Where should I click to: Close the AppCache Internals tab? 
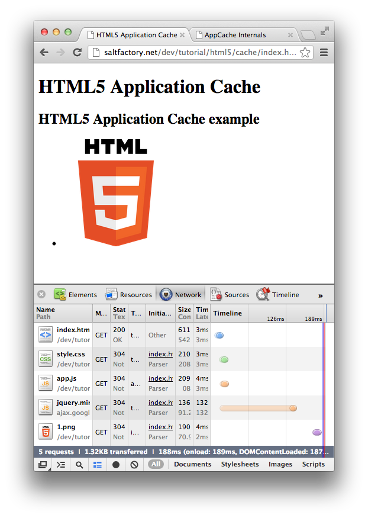click(290, 35)
